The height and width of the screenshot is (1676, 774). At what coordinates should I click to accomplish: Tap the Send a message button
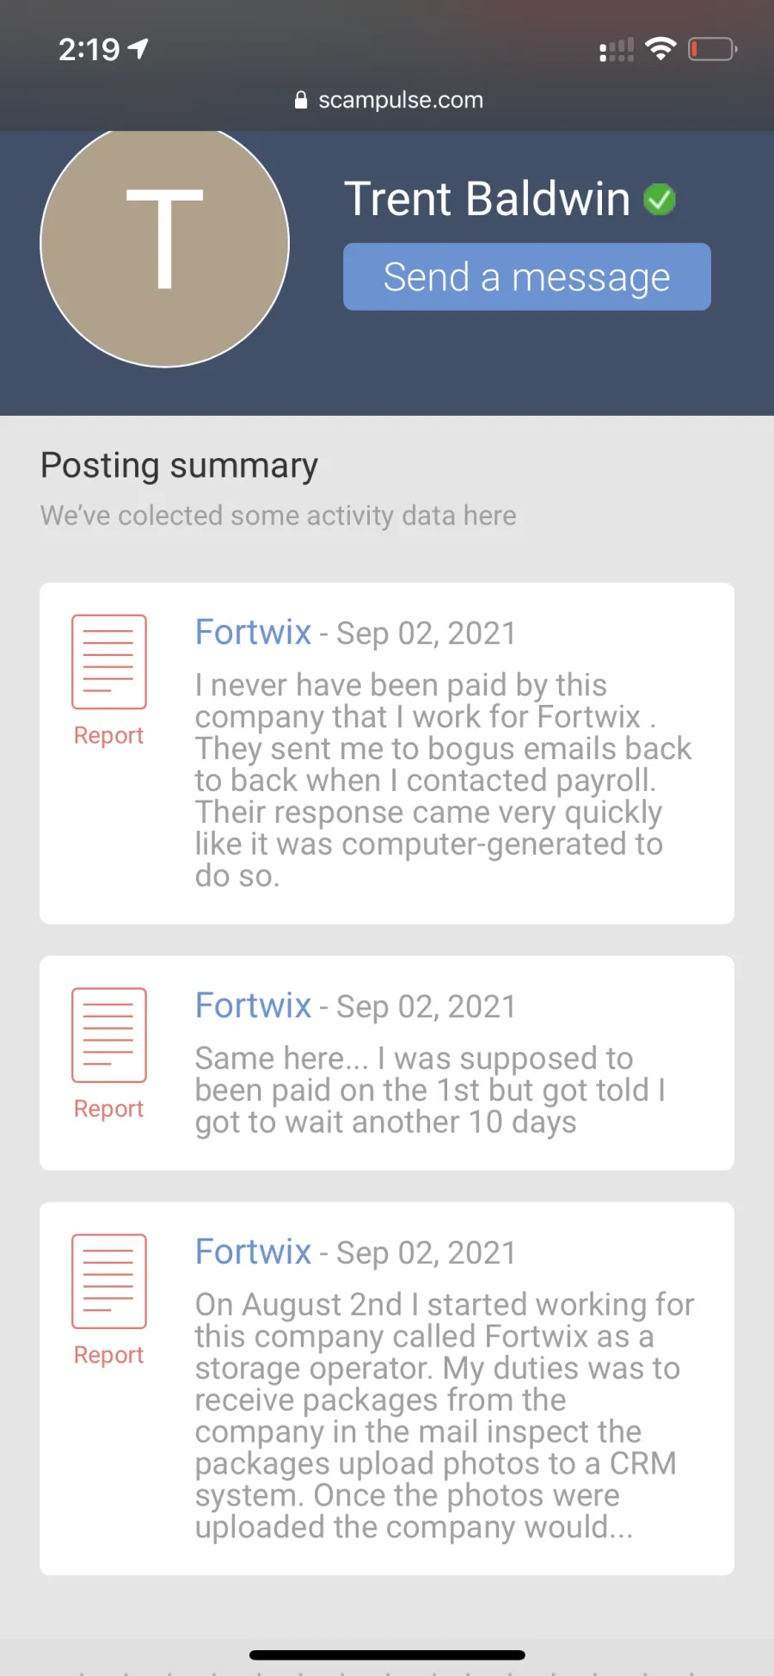[526, 276]
